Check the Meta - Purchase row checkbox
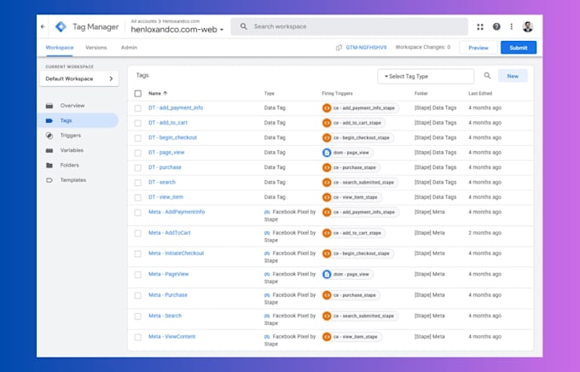Viewport: 580px width, 372px height. pos(138,295)
